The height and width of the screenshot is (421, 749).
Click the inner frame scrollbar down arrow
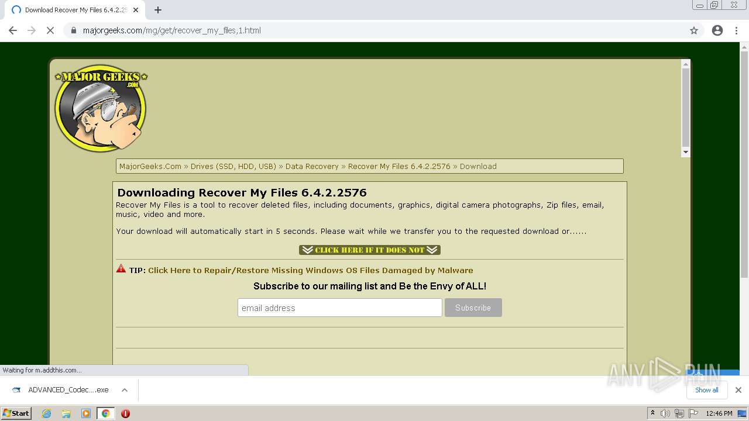tap(686, 152)
